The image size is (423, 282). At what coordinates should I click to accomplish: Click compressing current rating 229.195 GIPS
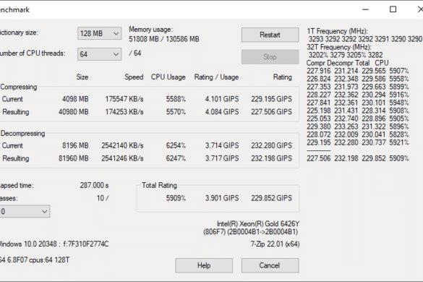tap(271, 99)
